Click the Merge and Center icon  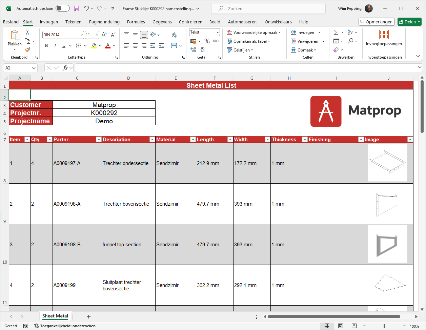click(x=174, y=45)
